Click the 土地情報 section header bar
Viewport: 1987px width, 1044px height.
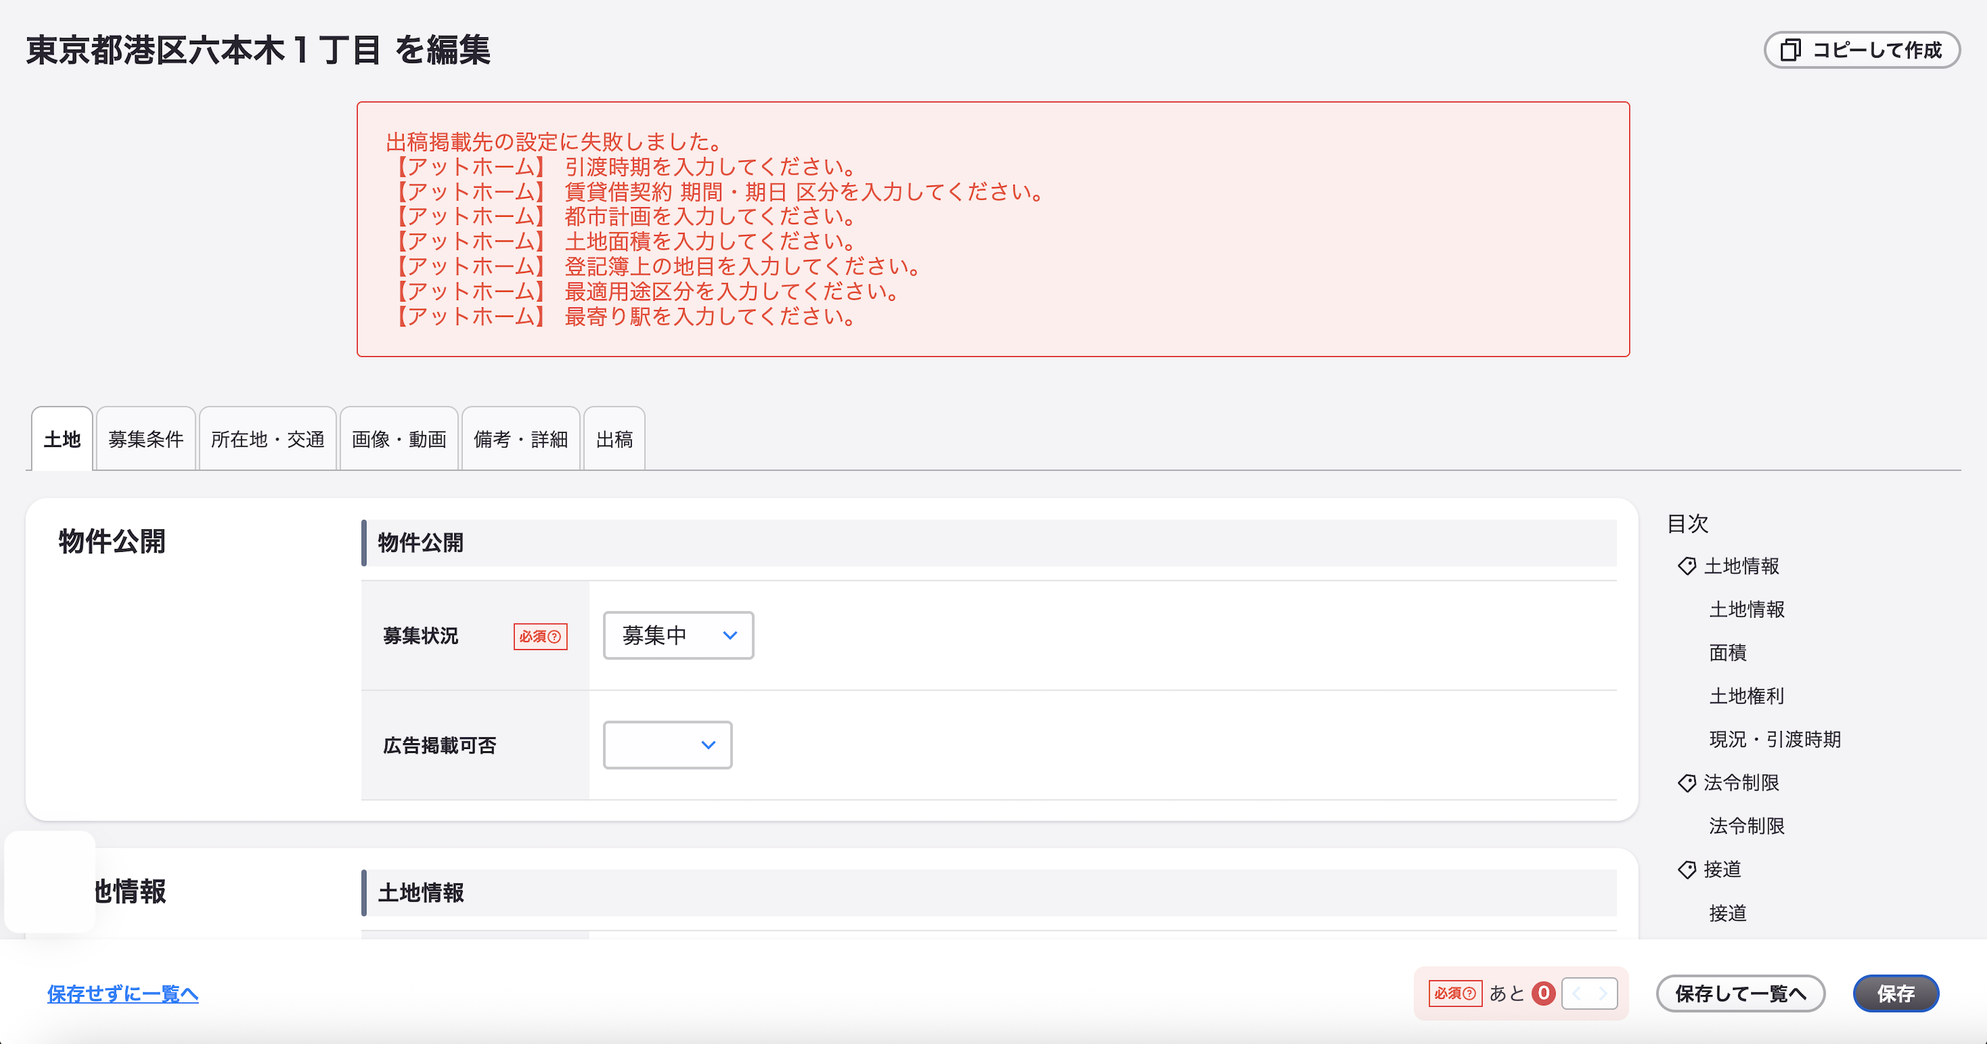coord(989,893)
